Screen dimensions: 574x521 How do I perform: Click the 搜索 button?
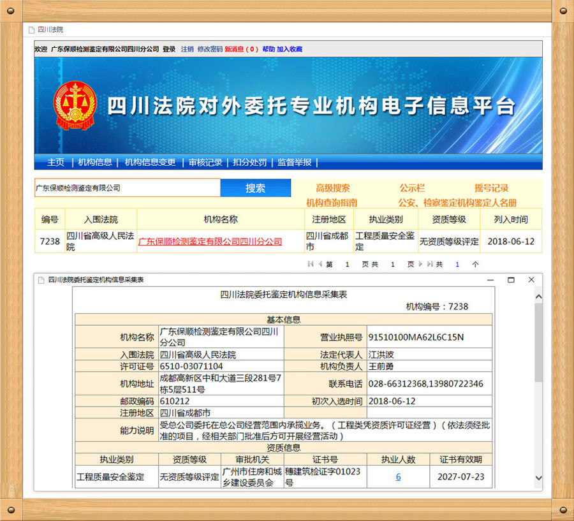(x=256, y=188)
